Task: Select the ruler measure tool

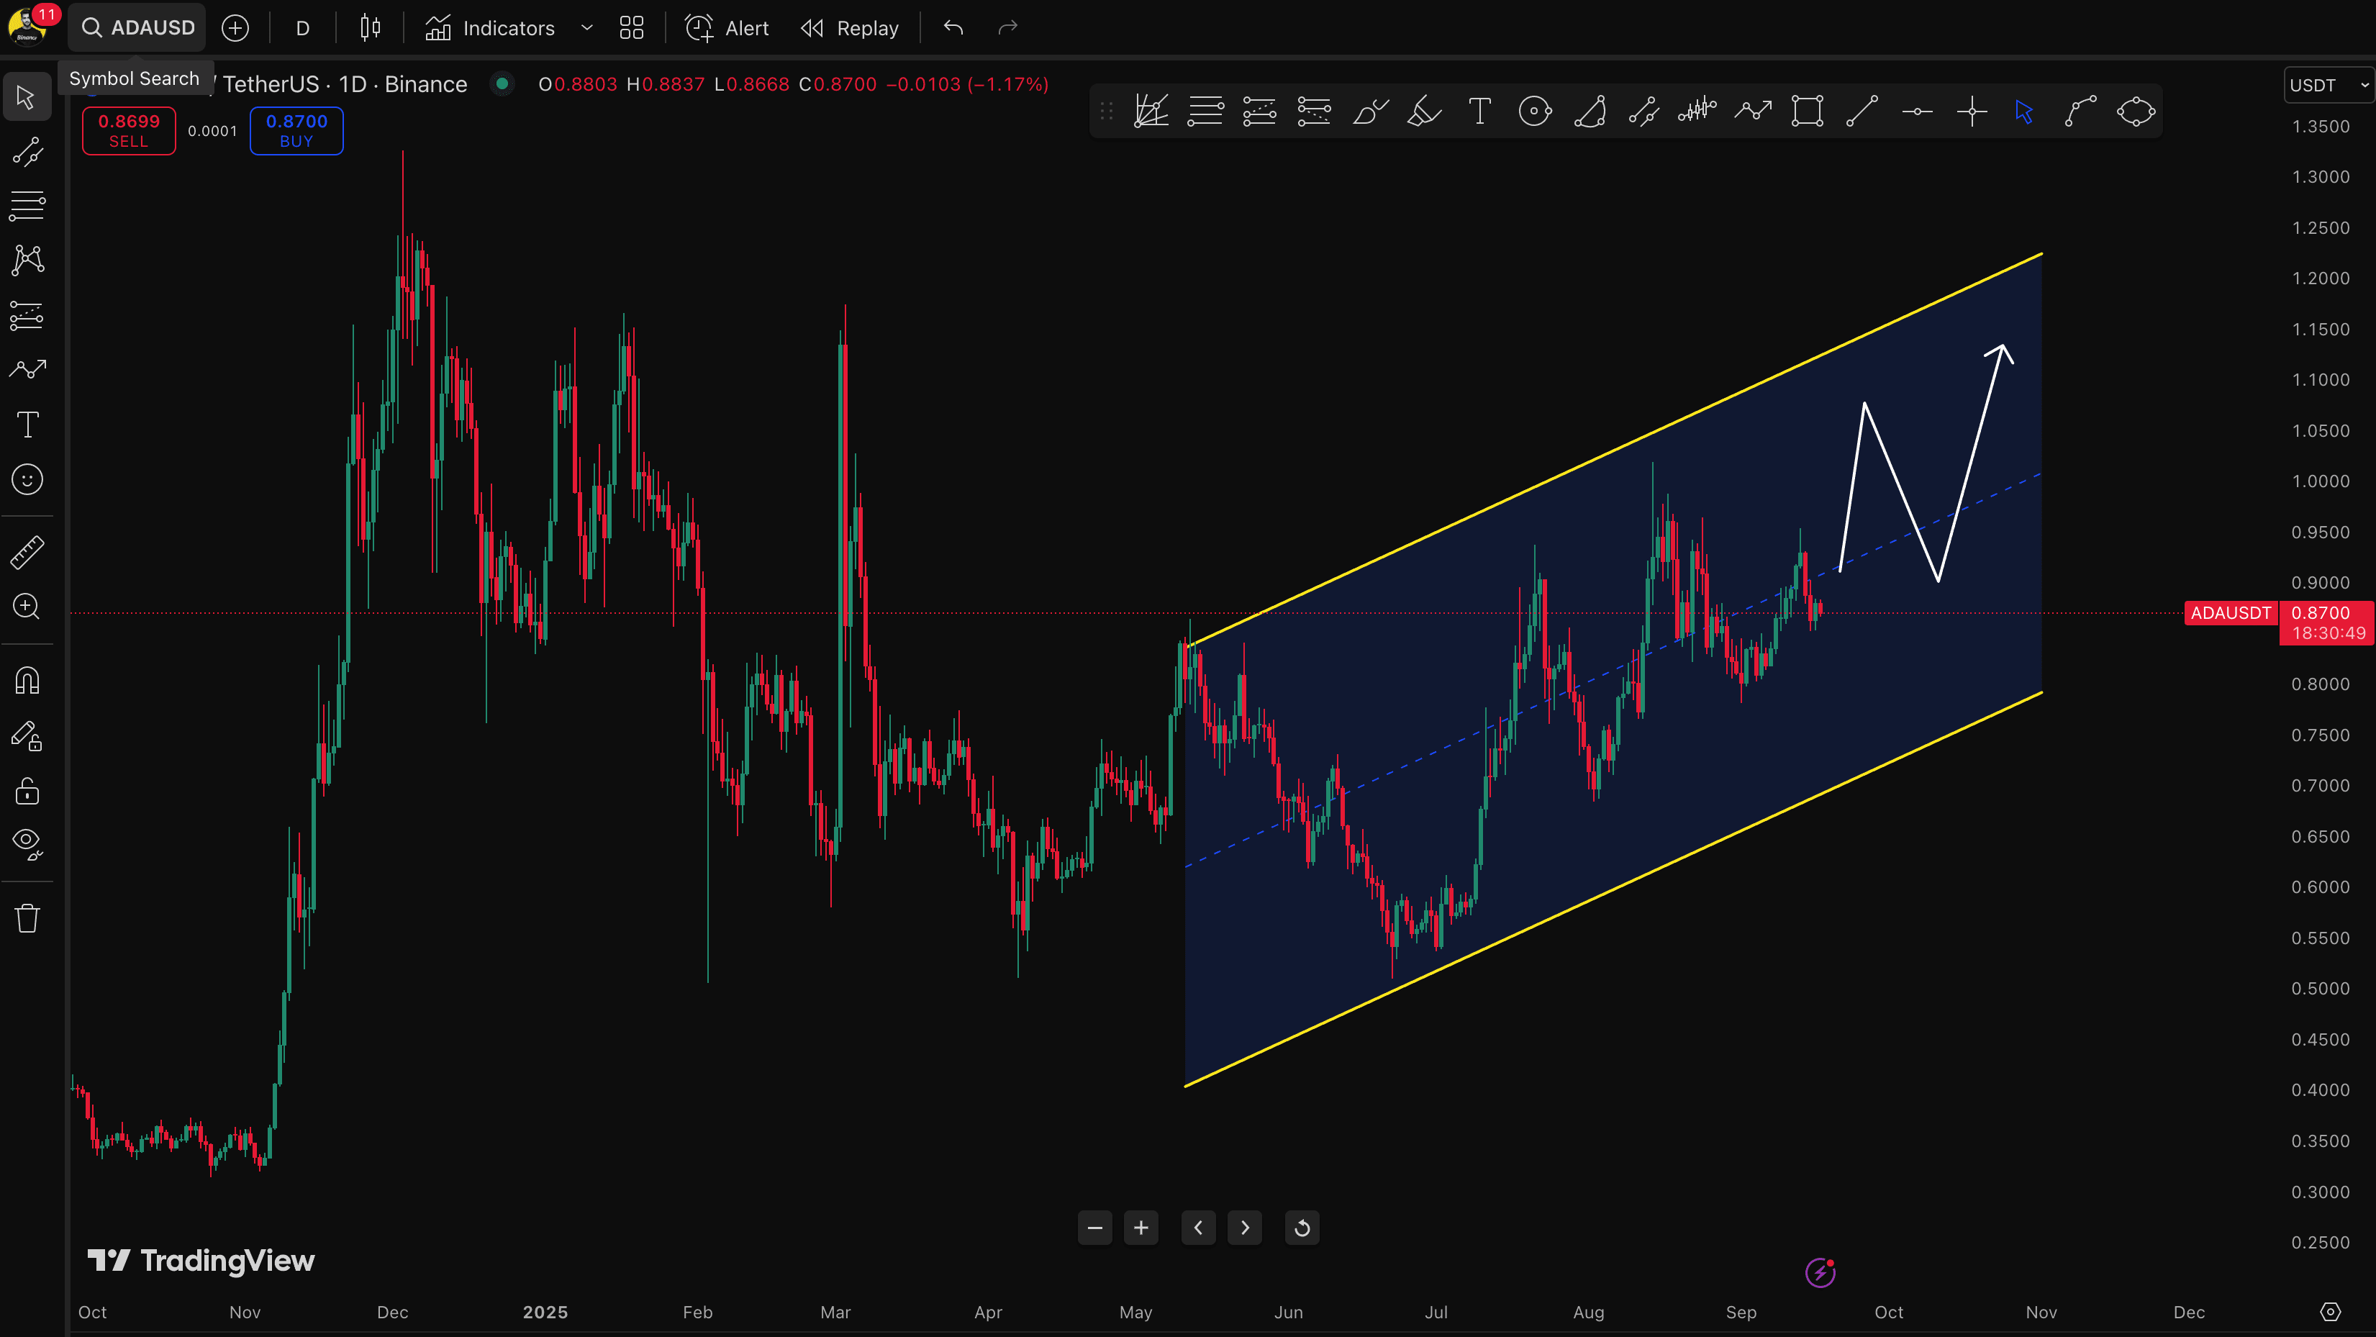Action: (27, 552)
